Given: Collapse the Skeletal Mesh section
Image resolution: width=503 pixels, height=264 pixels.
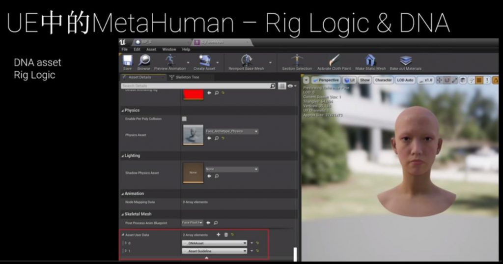Looking at the screenshot, I should 122,214.
